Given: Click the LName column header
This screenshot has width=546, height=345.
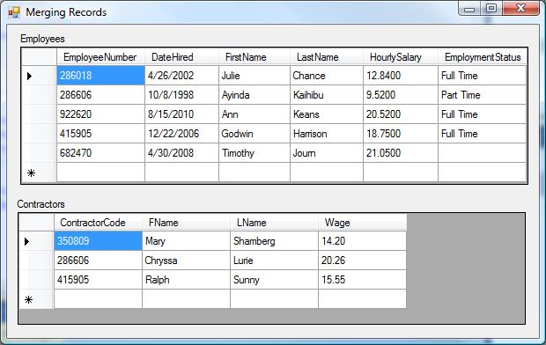Looking at the screenshot, I should [275, 223].
